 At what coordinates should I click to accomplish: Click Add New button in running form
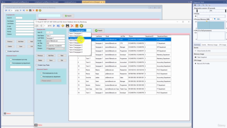[51, 55]
